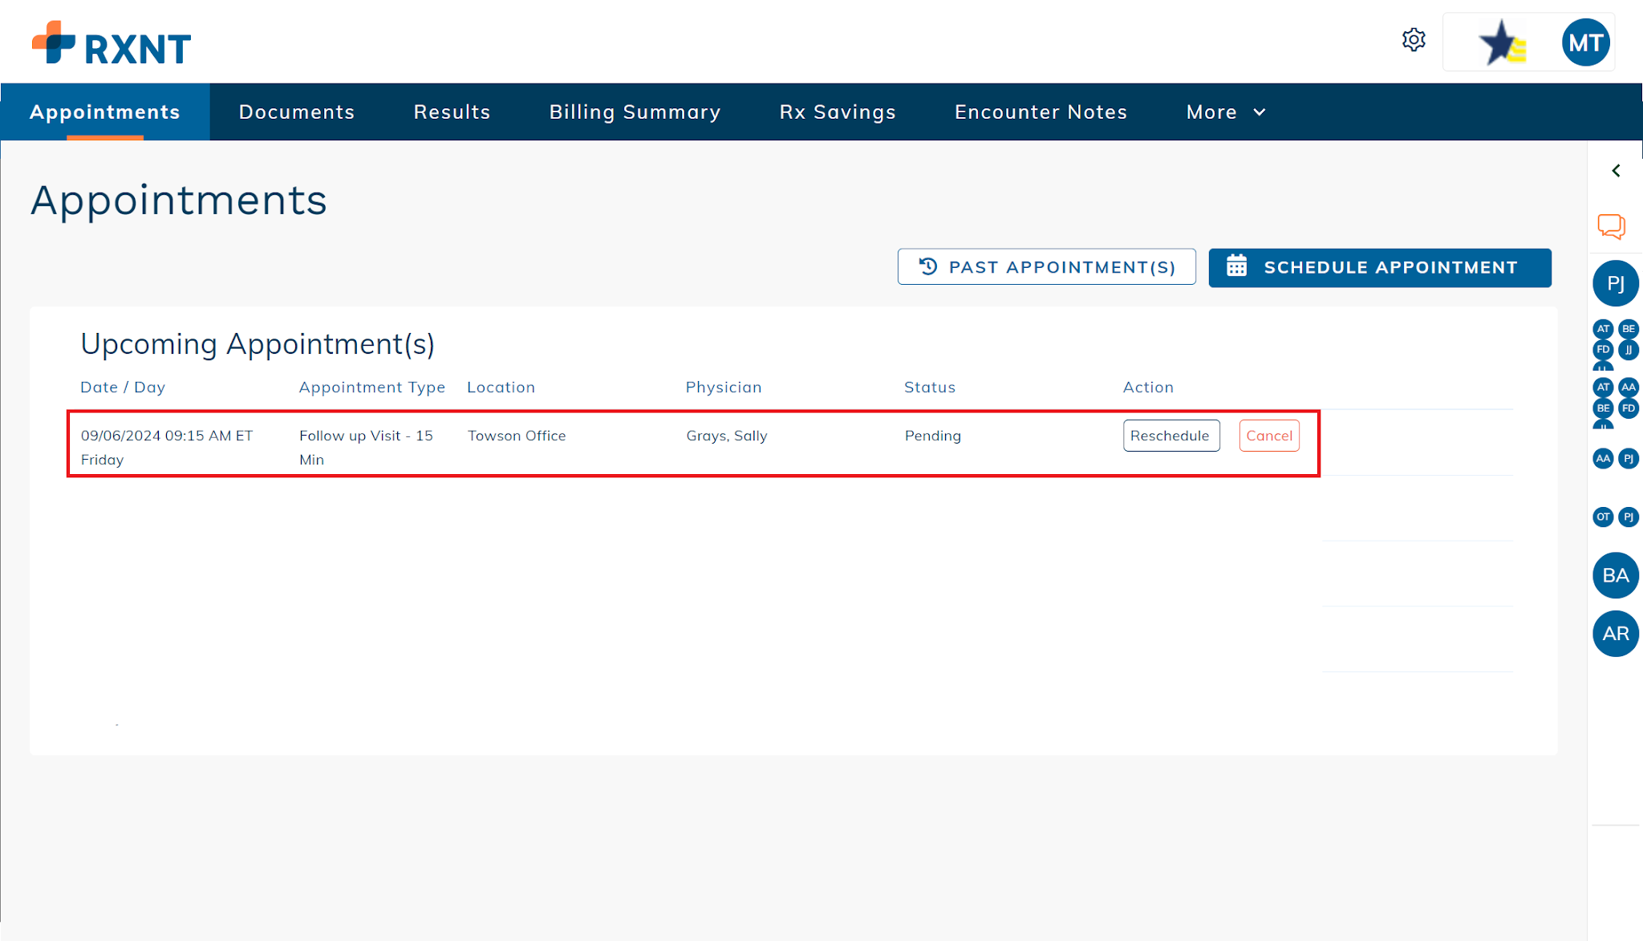The height and width of the screenshot is (941, 1643).
Task: Click the Action column header
Action: click(1147, 387)
